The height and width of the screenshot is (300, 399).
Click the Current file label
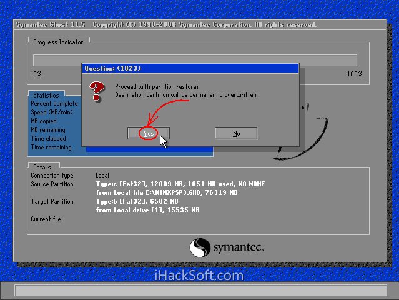pyautogui.click(x=46, y=219)
